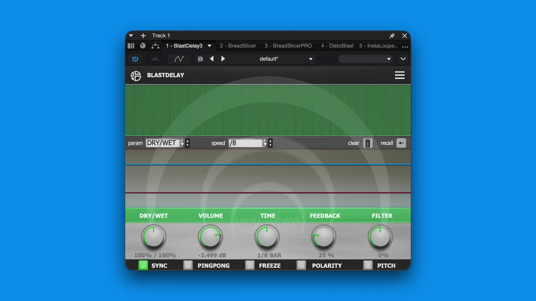Click the save preset document icon
Screen dimensions: 536x301
point(200,59)
